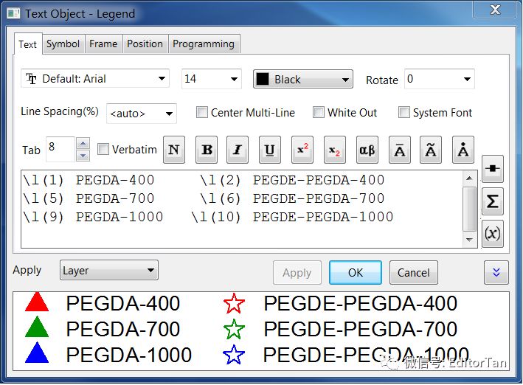523x385 pixels.
Task: Increase Tab value with up arrow
Action: click(x=83, y=144)
